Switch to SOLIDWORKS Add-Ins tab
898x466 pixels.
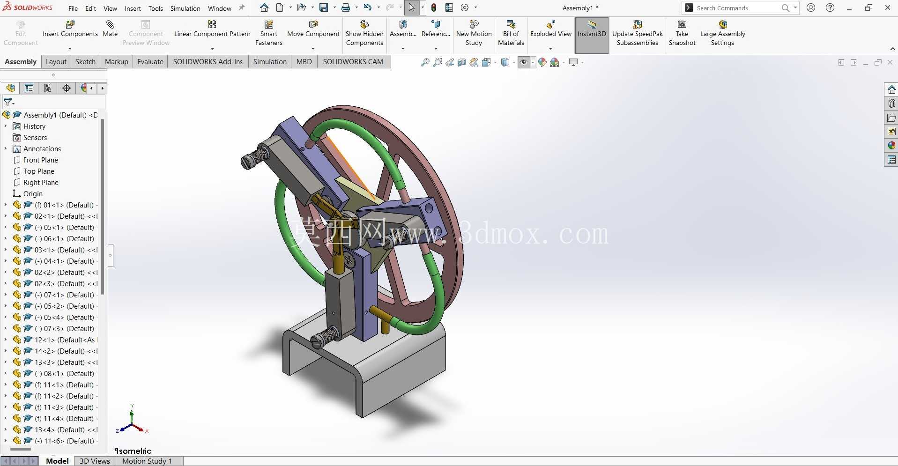click(x=208, y=62)
